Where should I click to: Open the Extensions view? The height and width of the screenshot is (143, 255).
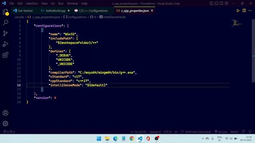coord(5,55)
